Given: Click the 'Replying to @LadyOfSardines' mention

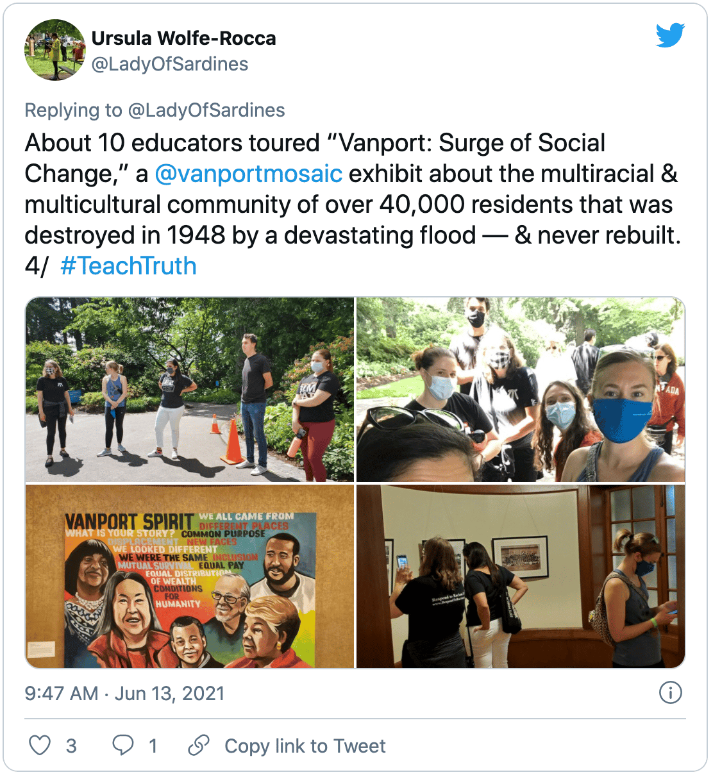Looking at the screenshot, I should [206, 110].
